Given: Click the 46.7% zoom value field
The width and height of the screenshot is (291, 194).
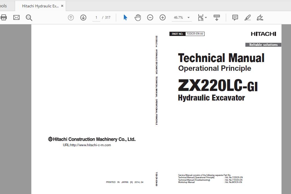Looking at the screenshot, I should [178, 18].
